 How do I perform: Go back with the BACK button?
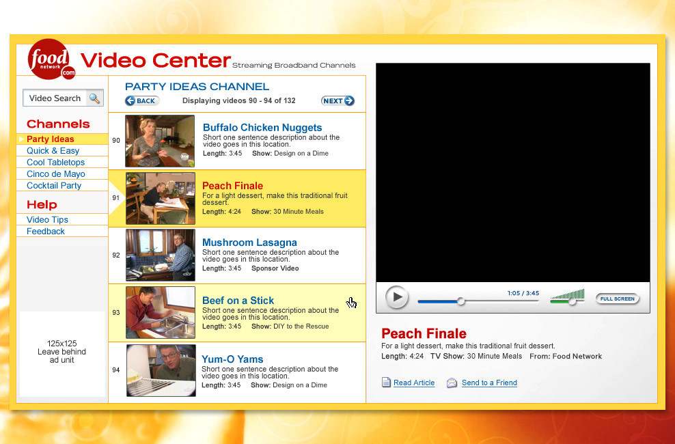[x=142, y=100]
